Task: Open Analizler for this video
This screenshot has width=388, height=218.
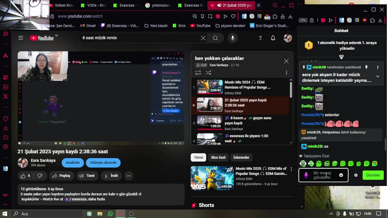Action: (x=73, y=163)
